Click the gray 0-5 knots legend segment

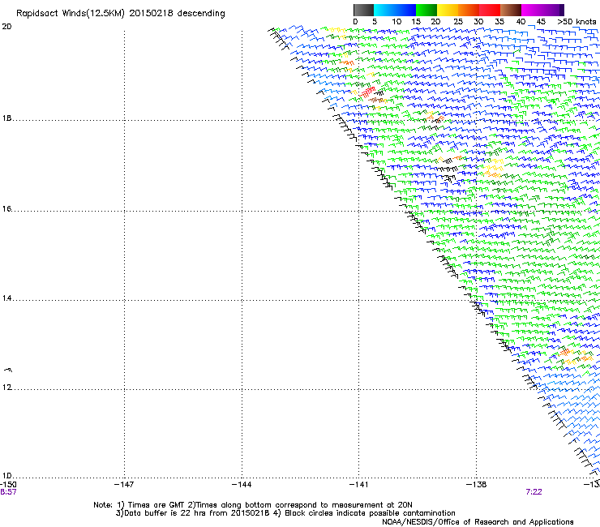click(363, 10)
